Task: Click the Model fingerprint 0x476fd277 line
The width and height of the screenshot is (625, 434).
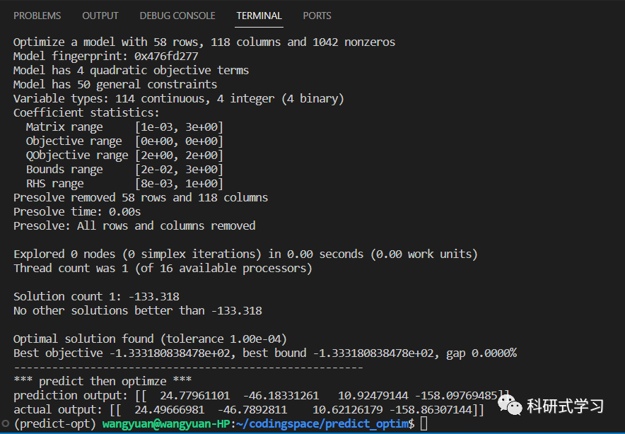Action: tap(105, 56)
